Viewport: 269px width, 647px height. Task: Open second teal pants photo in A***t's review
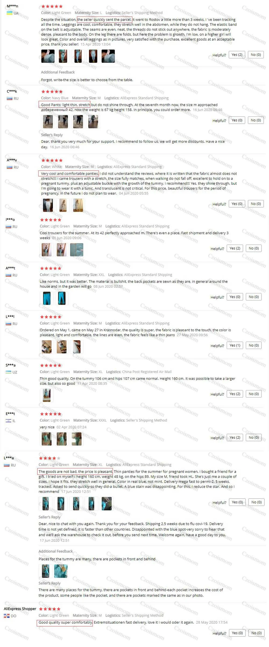point(62,298)
